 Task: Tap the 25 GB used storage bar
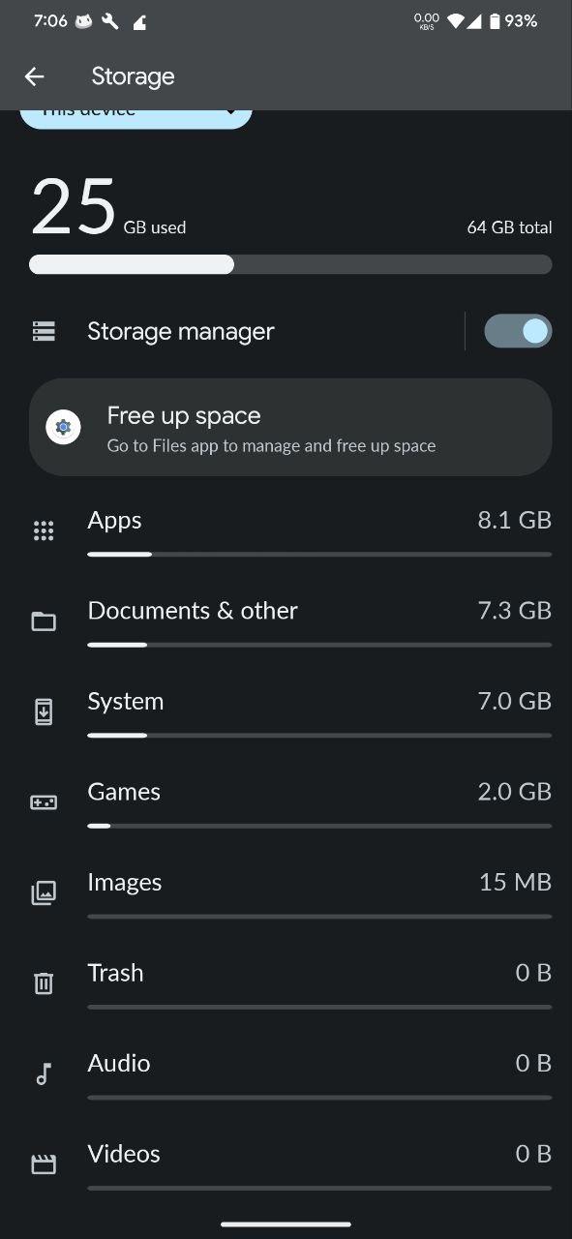click(290, 264)
